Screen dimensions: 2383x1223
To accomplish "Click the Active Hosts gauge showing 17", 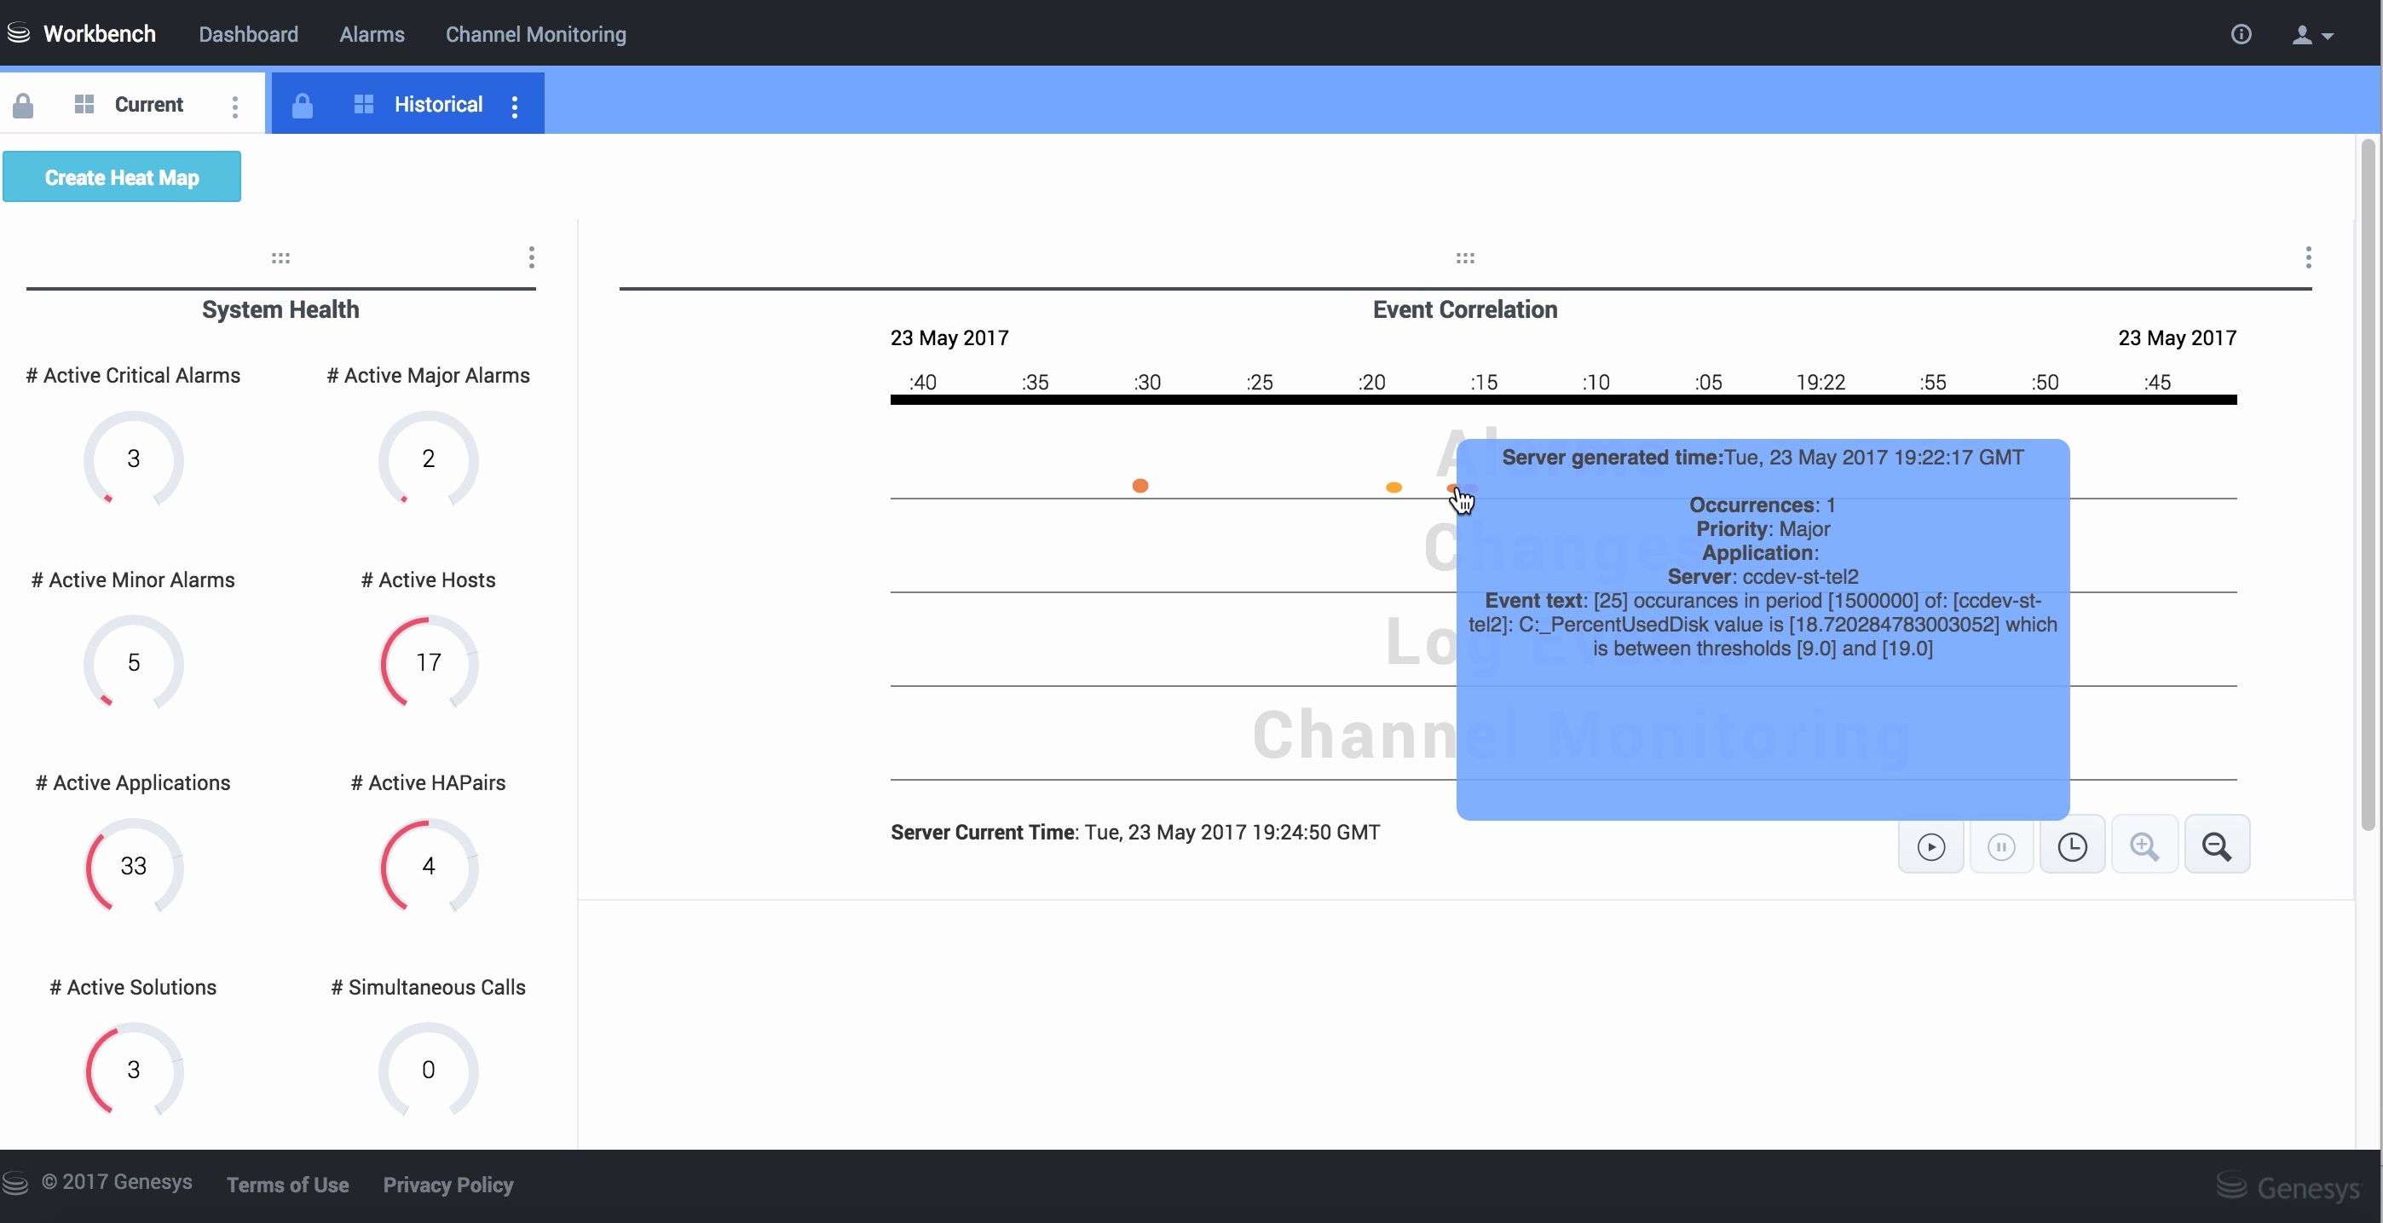I will [429, 662].
